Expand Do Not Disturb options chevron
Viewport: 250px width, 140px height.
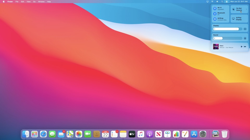click(246, 9)
